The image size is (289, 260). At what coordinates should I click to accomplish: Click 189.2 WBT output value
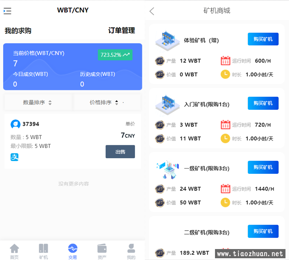(195, 253)
